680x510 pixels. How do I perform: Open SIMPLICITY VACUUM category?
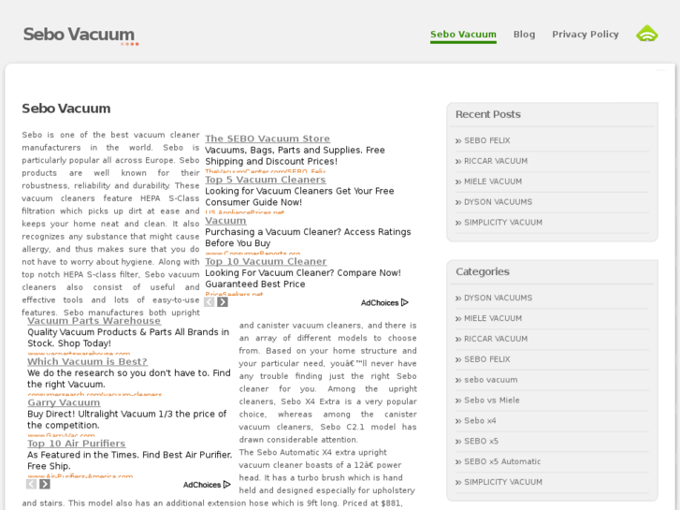pos(503,482)
